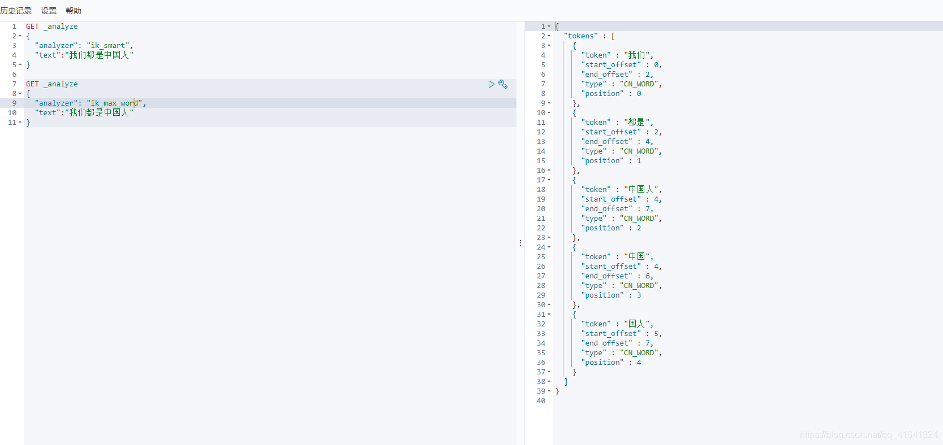The image size is (943, 445).
Task: Click "position" : 2 on response line 22
Action: click(x=612, y=228)
